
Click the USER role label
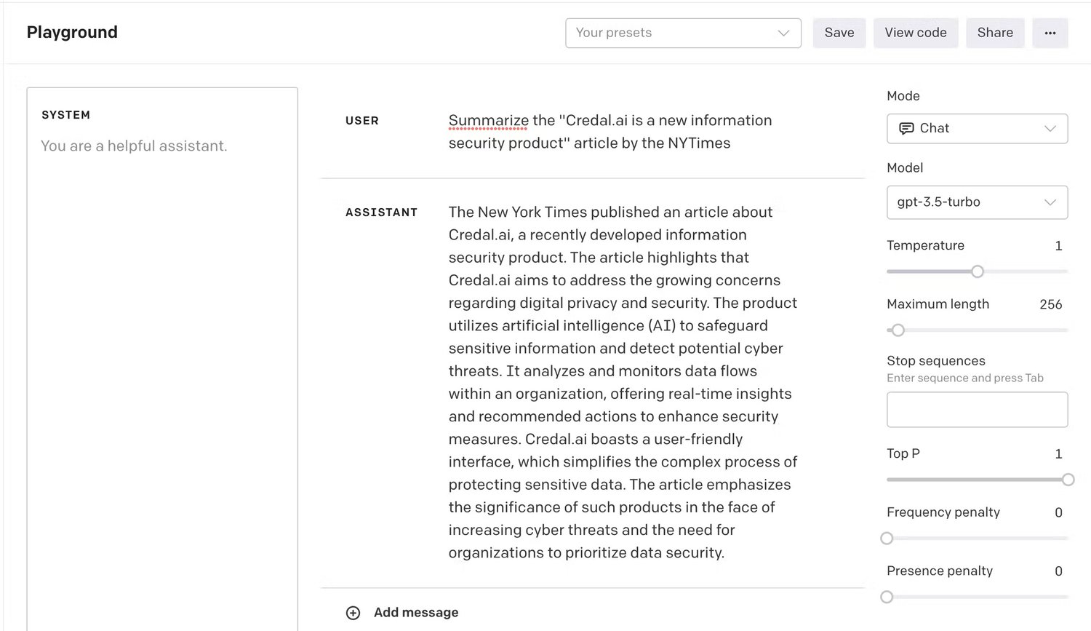click(362, 121)
